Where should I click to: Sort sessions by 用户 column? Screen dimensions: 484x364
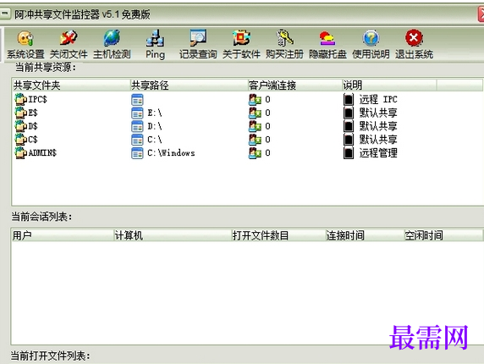point(63,235)
